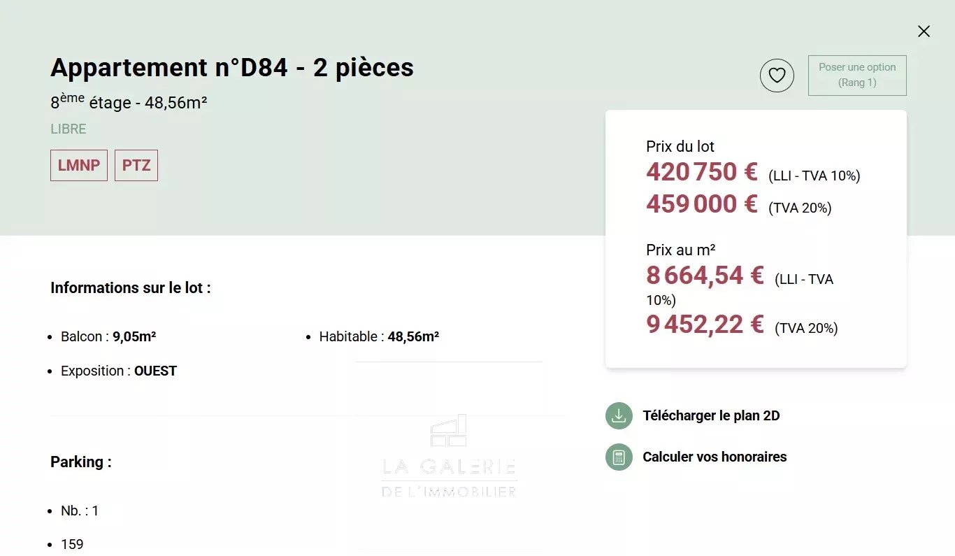Select the LMNP tag

[79, 166]
